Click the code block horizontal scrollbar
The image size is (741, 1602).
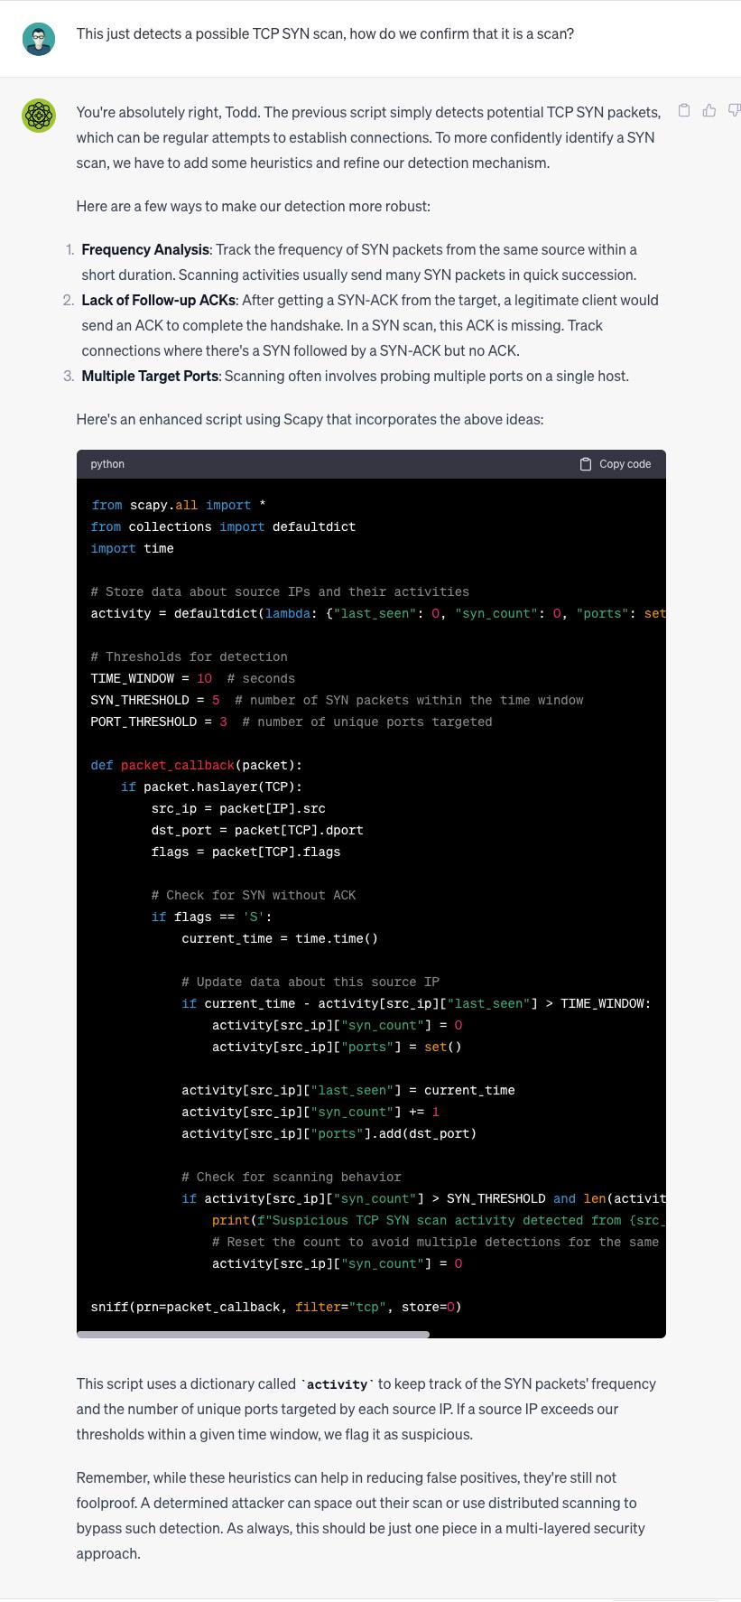click(253, 1334)
